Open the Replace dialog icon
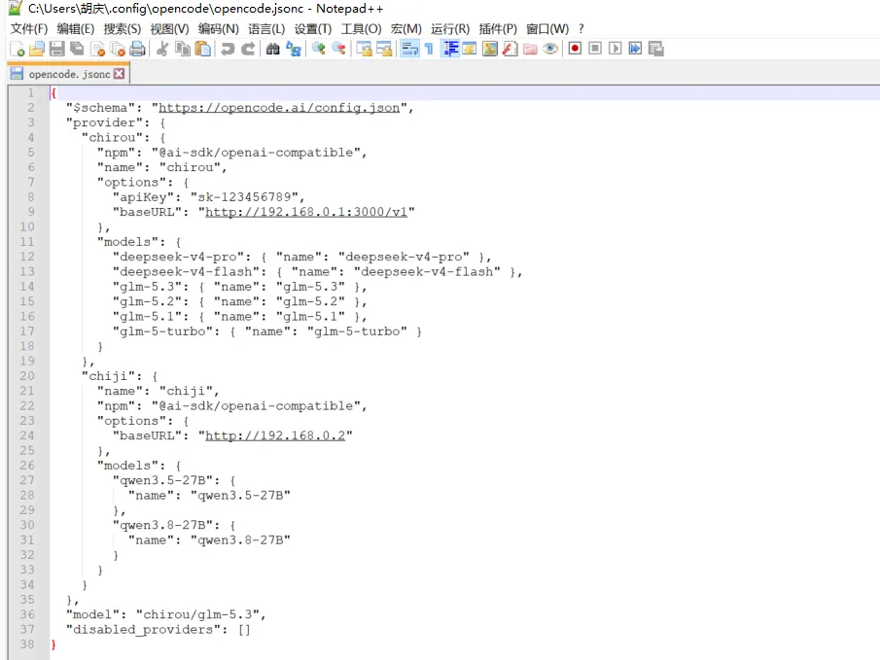 [x=293, y=49]
